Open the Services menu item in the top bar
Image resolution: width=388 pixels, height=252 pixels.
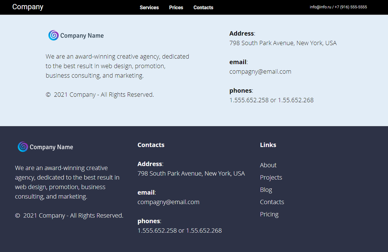pos(149,7)
